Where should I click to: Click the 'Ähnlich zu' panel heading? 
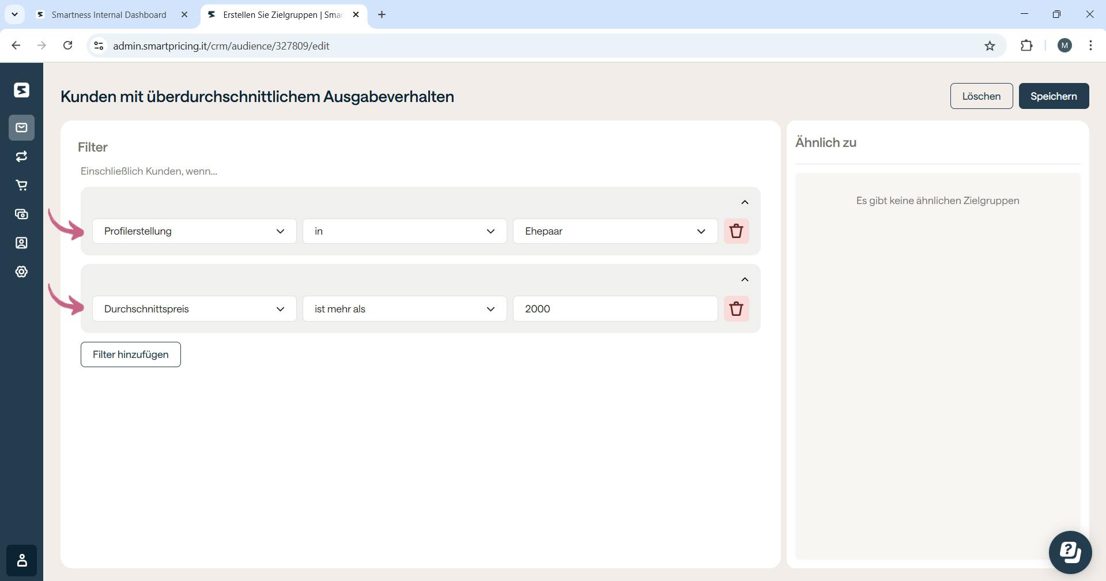pos(826,142)
